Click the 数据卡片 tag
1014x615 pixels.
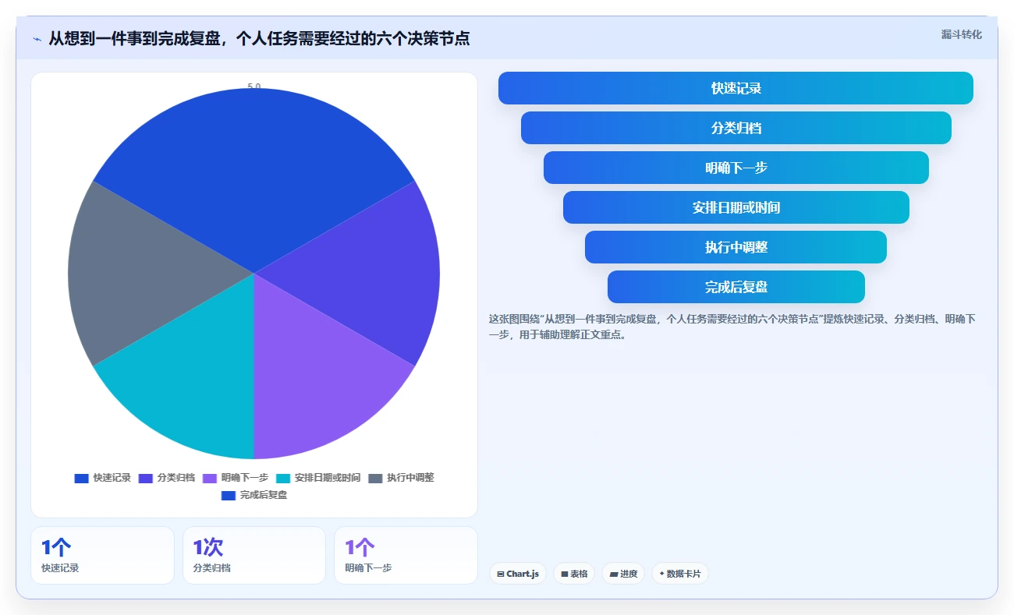(680, 574)
